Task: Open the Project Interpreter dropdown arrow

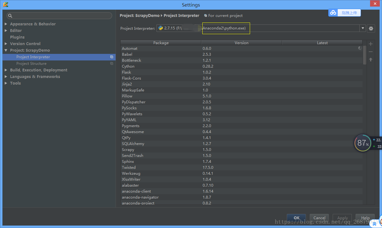Action: coord(363,28)
